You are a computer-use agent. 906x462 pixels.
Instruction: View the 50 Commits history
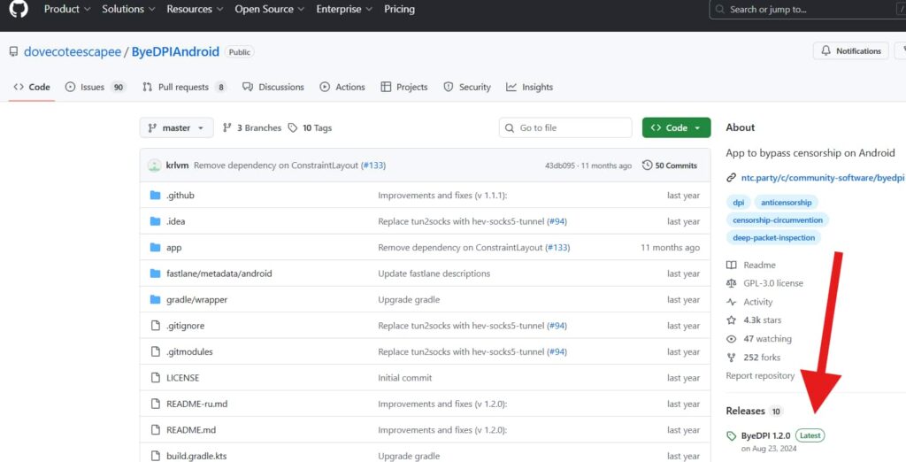coord(670,166)
